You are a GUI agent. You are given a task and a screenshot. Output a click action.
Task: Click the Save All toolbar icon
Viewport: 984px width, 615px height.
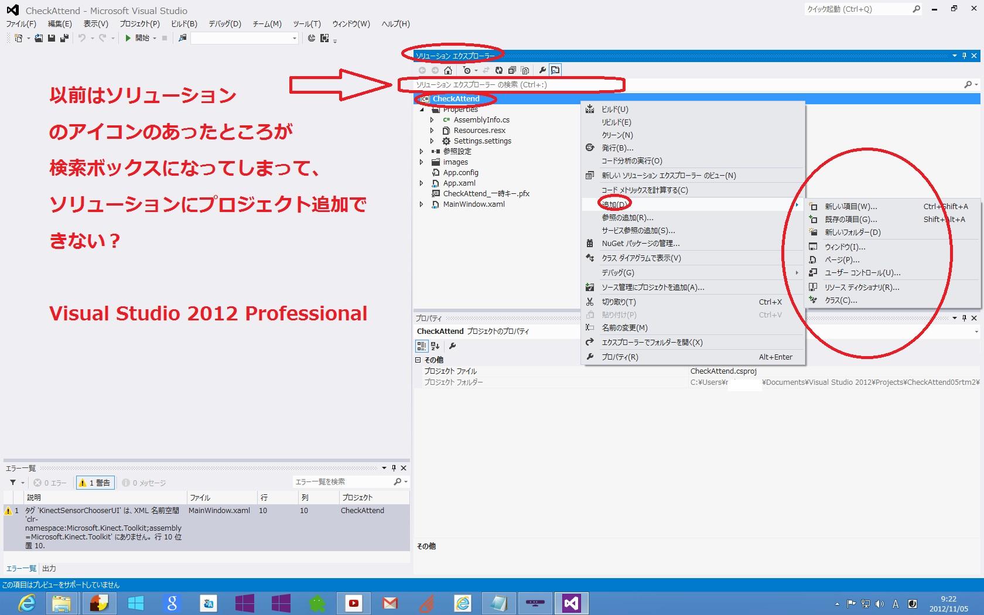click(x=64, y=38)
